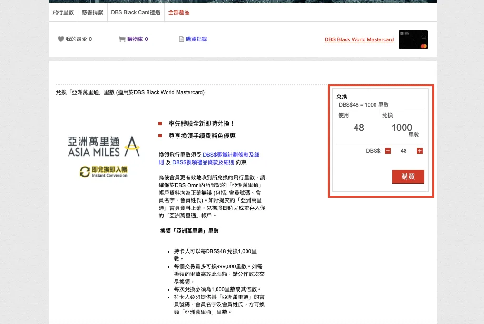This screenshot has height=324, width=484.
Task: Decrease DBS$ amount with minus button
Action: 388,151
